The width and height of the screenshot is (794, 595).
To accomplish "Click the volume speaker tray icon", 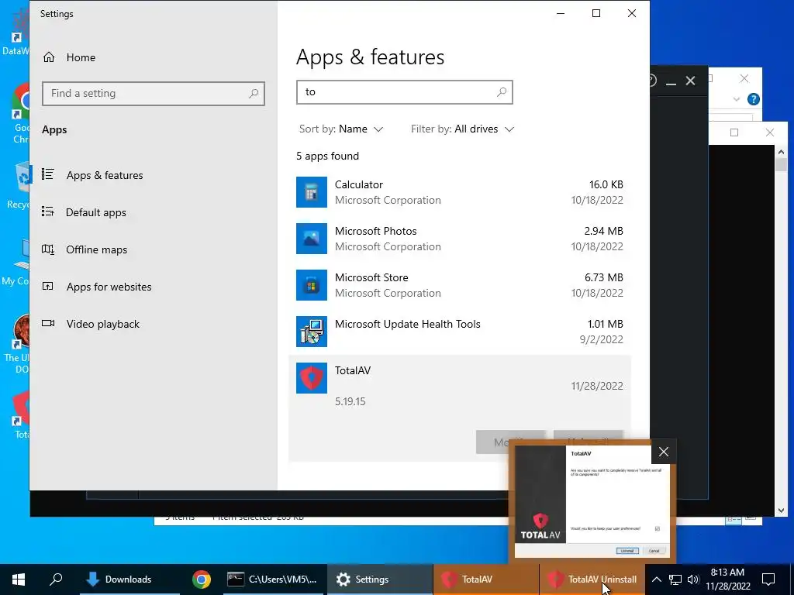I will click(x=693, y=580).
